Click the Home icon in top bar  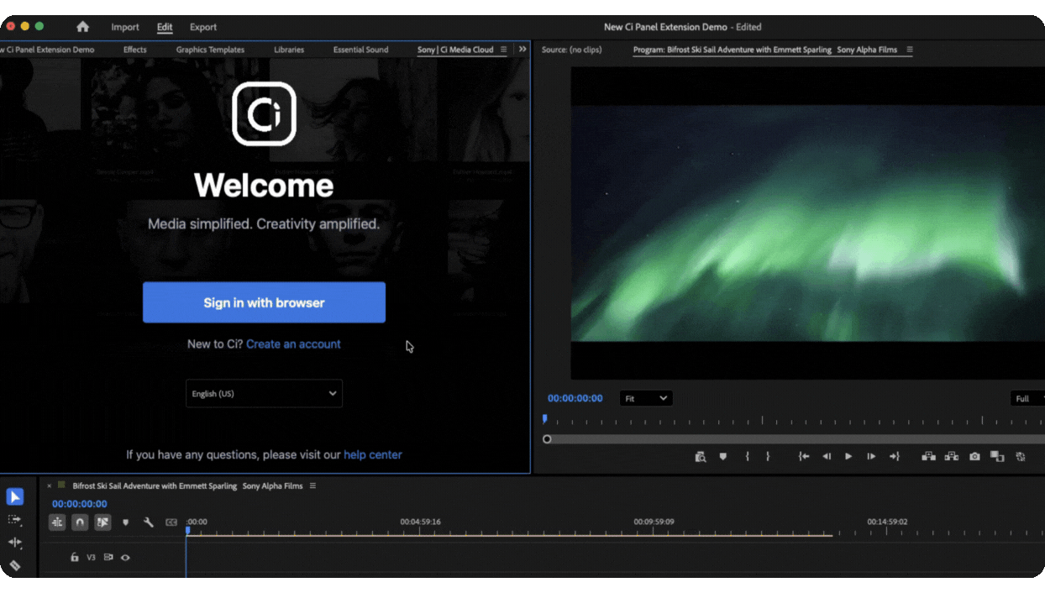point(82,27)
